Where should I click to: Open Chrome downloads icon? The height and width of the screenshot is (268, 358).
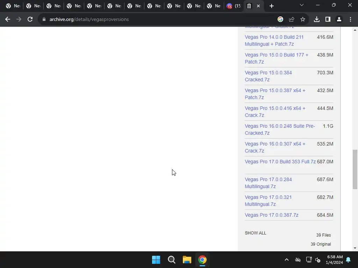click(x=316, y=20)
